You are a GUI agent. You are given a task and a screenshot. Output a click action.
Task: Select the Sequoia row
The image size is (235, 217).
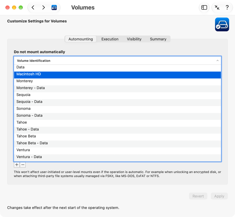(117, 95)
